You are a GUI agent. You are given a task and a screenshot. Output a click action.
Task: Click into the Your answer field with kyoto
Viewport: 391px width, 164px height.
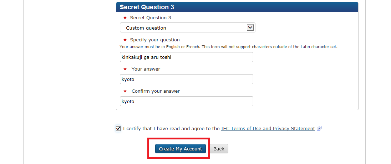tap(187, 79)
